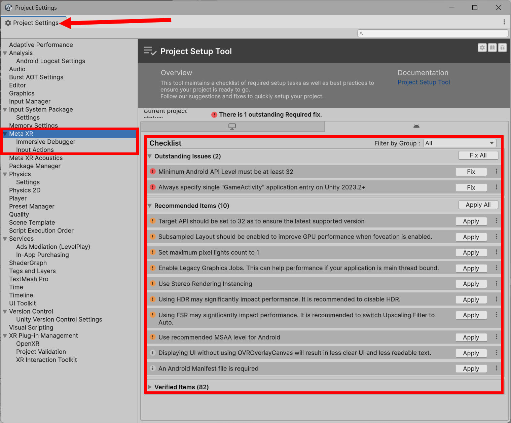Open the Project Setup Tool settings gear
This screenshot has height=423, width=511.
pos(482,48)
